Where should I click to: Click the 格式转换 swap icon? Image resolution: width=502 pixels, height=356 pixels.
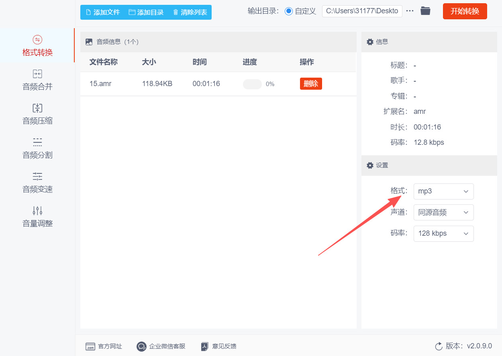point(37,39)
